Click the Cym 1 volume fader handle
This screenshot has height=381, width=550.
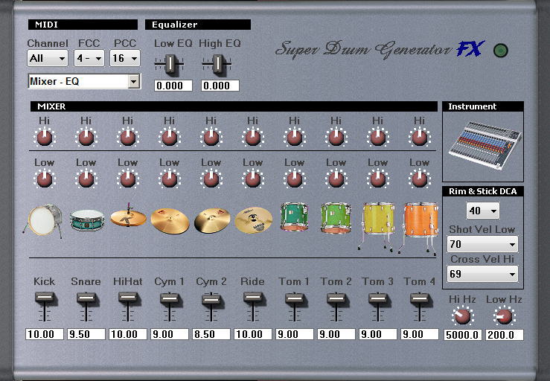(170, 298)
